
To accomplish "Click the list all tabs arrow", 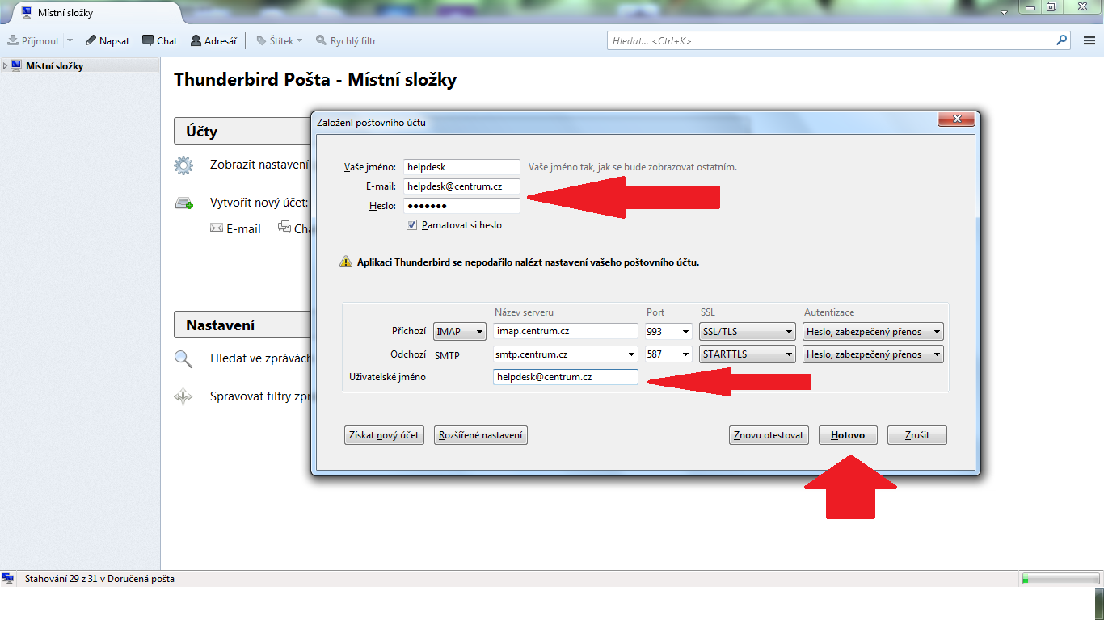I will (x=1004, y=13).
